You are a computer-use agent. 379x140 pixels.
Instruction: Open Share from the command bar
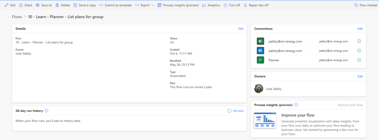(26, 5)
